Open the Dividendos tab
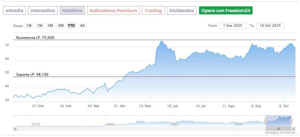 (182, 11)
